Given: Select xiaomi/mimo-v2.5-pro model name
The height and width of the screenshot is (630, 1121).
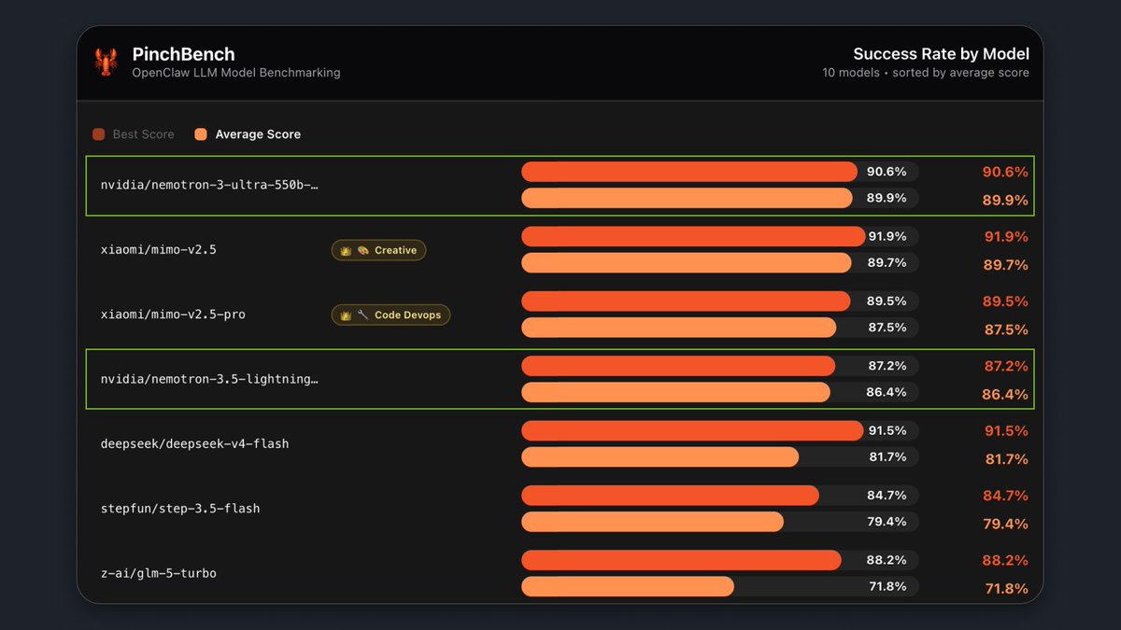Looking at the screenshot, I should click(x=173, y=315).
